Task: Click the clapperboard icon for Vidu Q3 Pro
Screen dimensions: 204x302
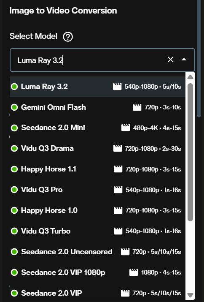Action: pos(118,190)
